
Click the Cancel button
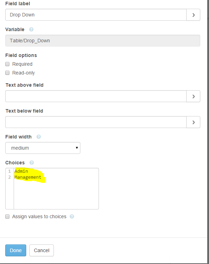point(42,250)
